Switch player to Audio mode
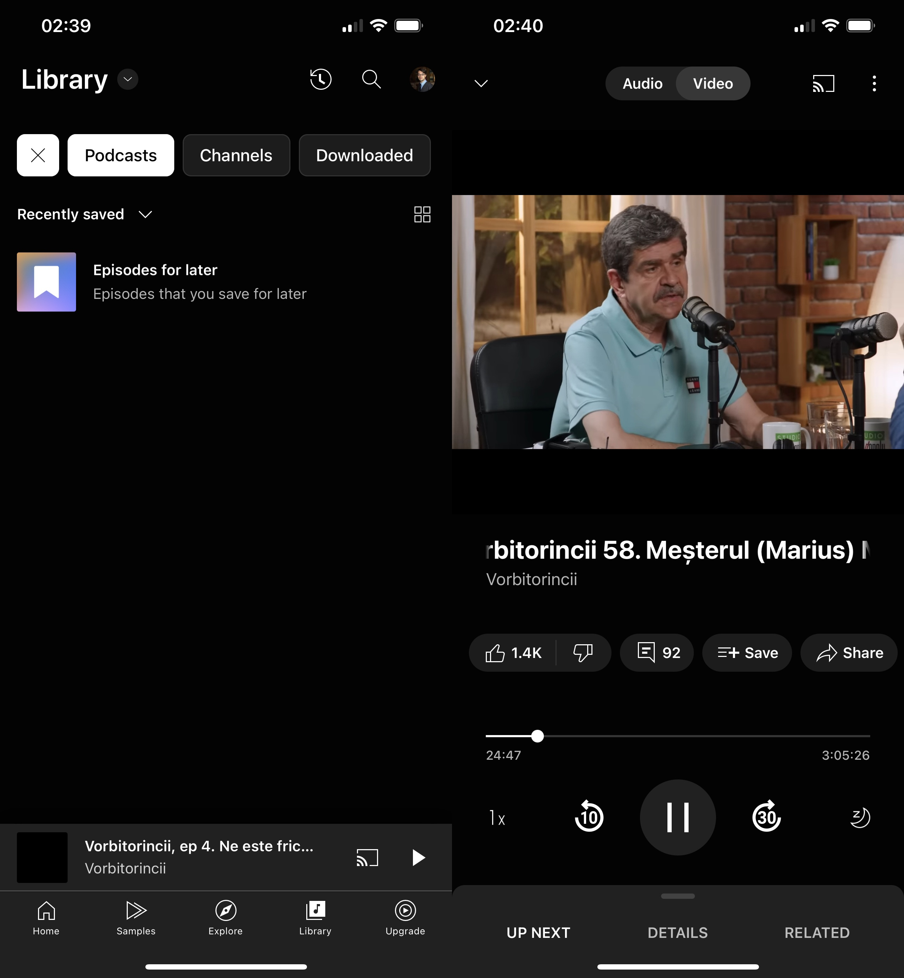Screen dimensions: 904x978 point(642,84)
